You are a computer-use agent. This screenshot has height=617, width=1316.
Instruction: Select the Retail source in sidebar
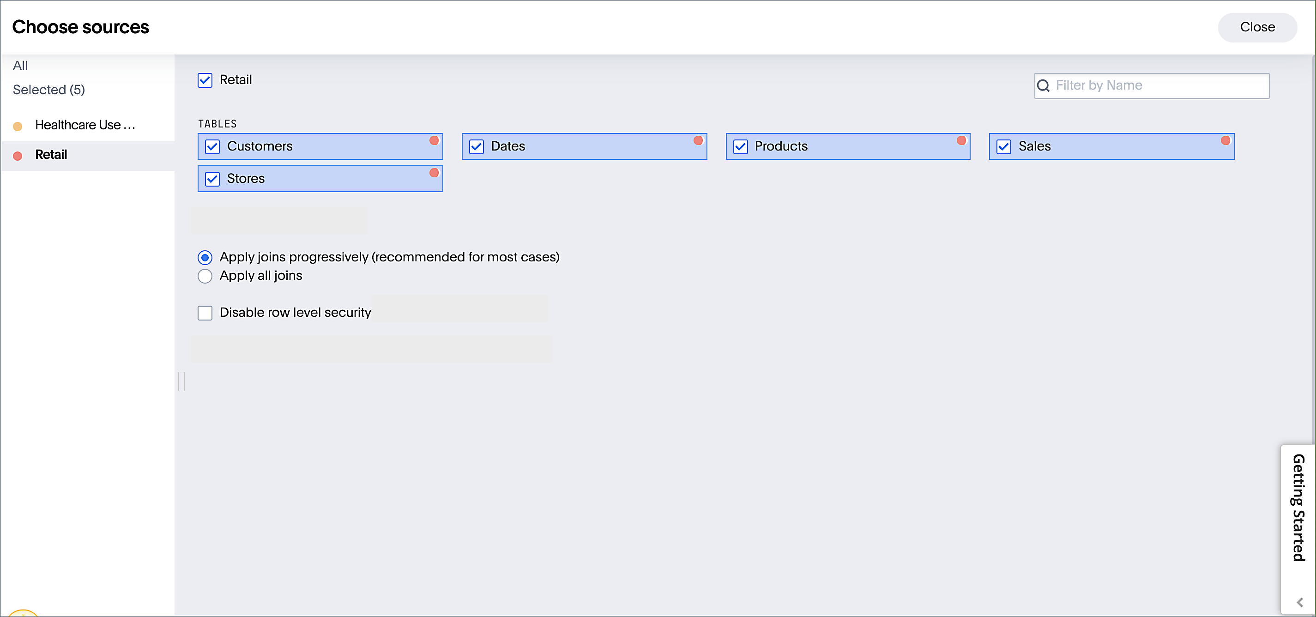(x=51, y=155)
